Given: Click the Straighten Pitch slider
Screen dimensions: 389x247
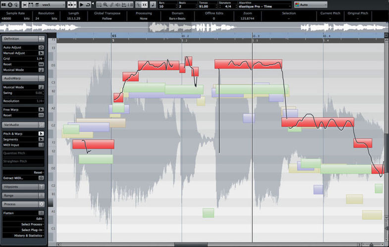Looking at the screenshot, I should pos(23,162).
